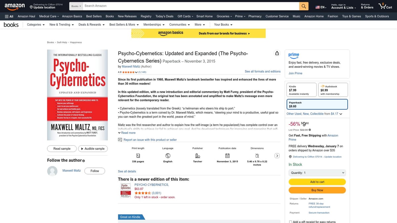Image resolution: width=397 pixels, height=223 pixels.
Task: Click the search magnifying glass icon
Action: (304, 6)
